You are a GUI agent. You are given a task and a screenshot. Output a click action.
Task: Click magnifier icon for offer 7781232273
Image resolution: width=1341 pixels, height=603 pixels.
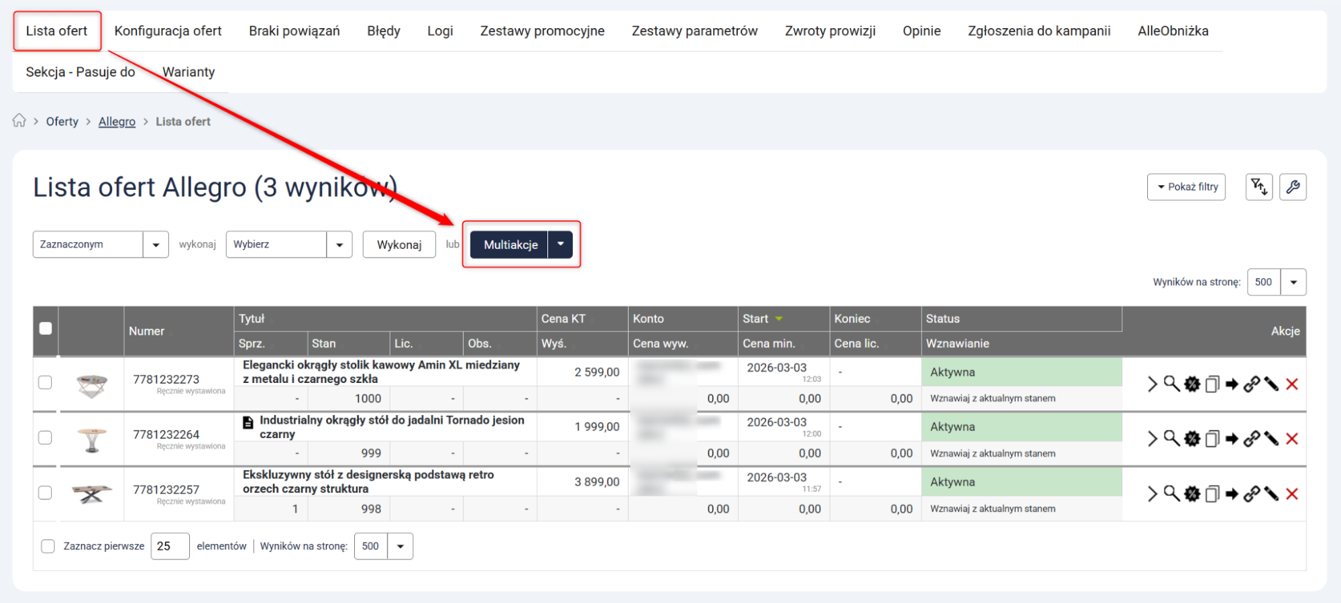1171,384
